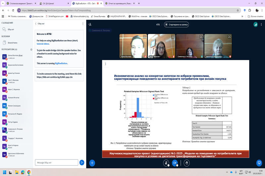The width and height of the screenshot is (265, 176).
Task: Open the blue plus actions menu
Action: 92,162
